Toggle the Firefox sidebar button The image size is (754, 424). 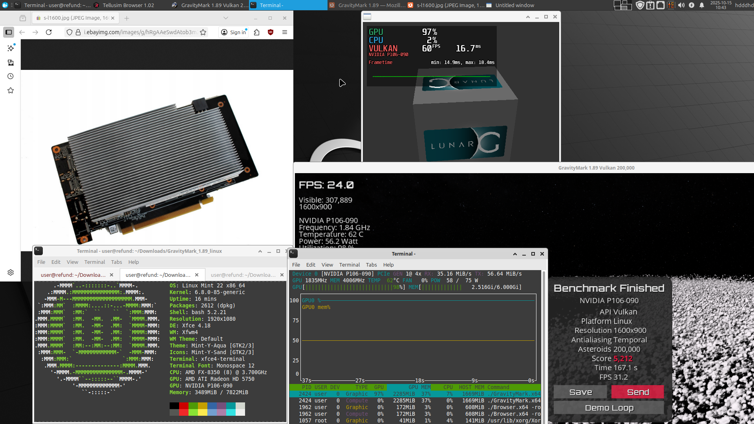point(9,32)
